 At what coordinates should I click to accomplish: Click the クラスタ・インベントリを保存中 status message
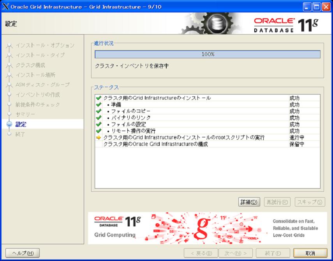point(132,66)
